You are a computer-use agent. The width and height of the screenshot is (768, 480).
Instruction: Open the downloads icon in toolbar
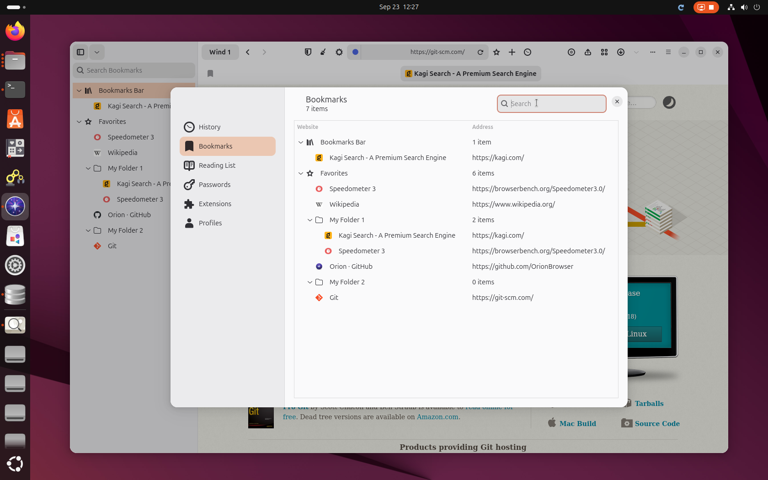pos(621,52)
